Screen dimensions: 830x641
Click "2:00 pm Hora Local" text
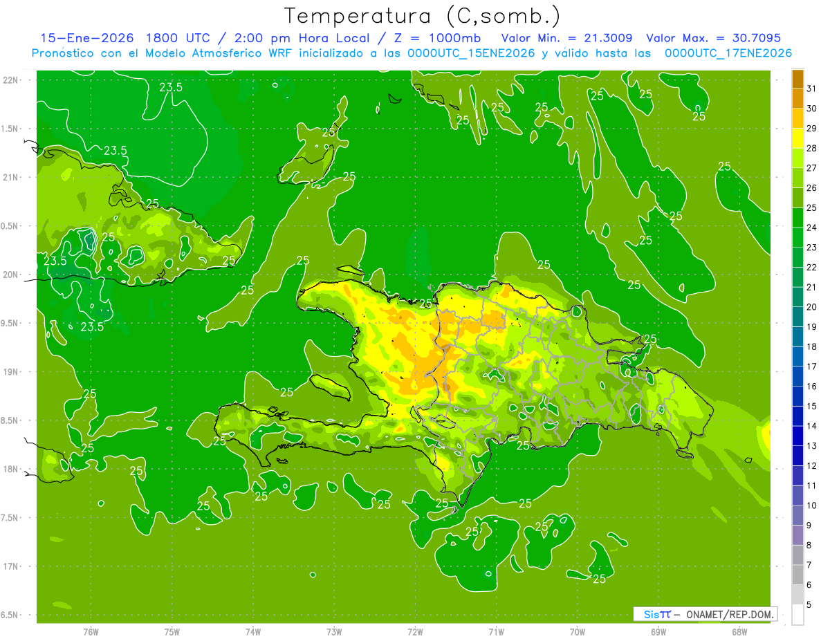pyautogui.click(x=300, y=38)
